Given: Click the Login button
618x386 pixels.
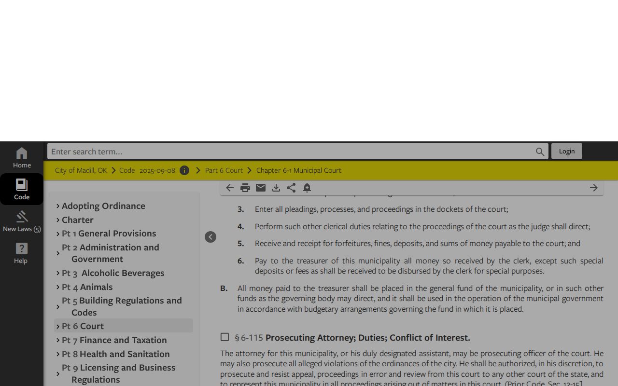Looking at the screenshot, I should click(567, 151).
